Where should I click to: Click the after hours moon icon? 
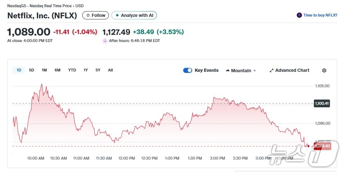(105, 41)
